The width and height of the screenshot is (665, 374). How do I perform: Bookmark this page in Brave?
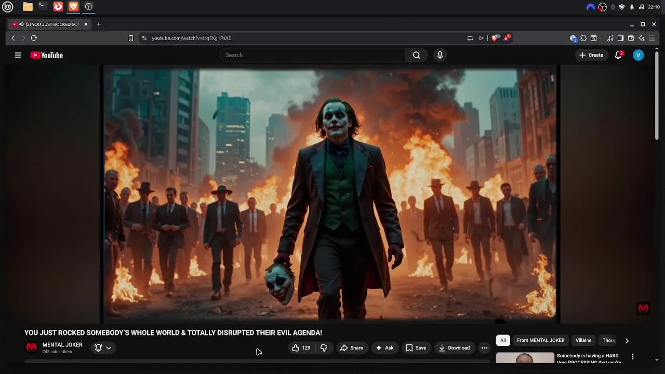click(131, 38)
